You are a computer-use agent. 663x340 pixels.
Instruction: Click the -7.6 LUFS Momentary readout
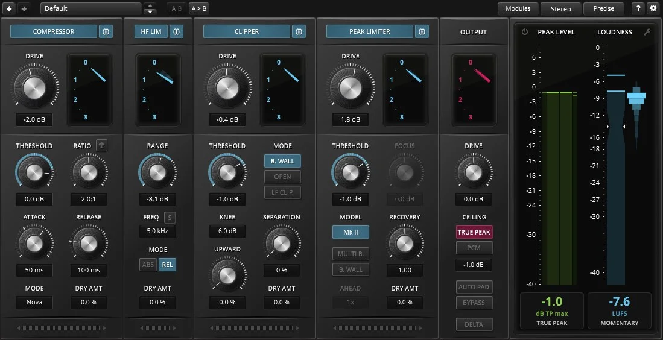[620, 310]
